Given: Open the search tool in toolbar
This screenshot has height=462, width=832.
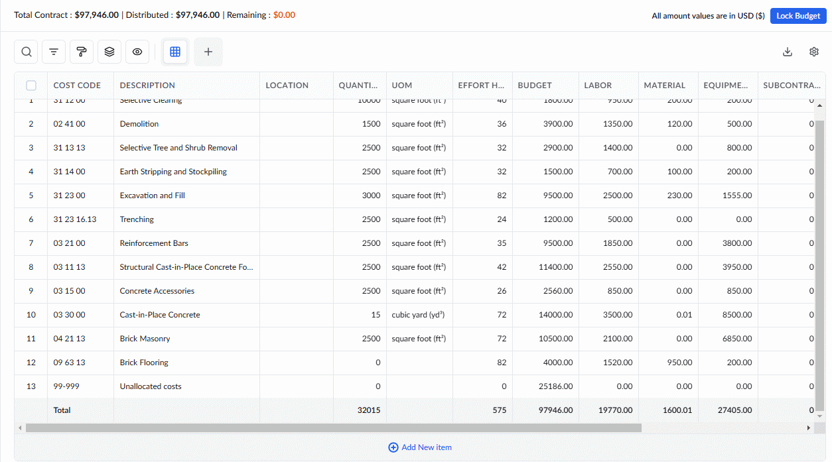Looking at the screenshot, I should (x=26, y=52).
